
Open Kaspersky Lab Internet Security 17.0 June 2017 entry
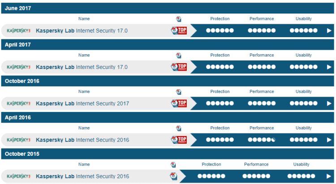point(82,30)
